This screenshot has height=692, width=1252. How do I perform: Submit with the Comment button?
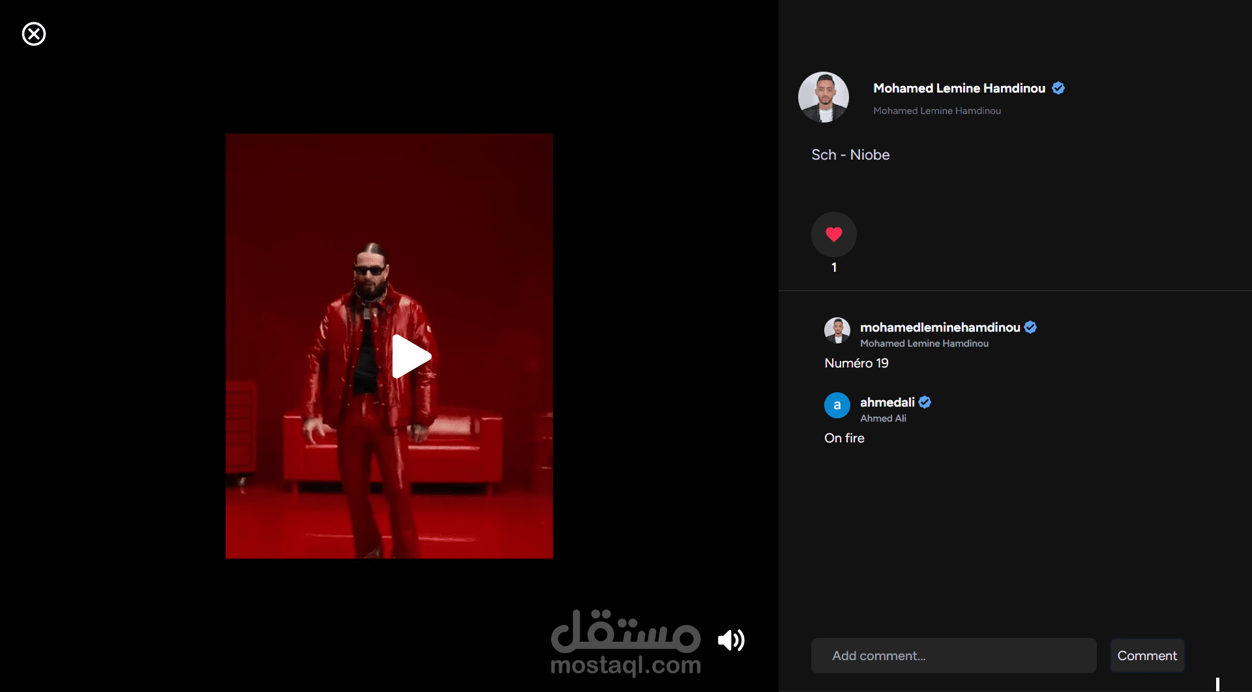click(x=1147, y=656)
